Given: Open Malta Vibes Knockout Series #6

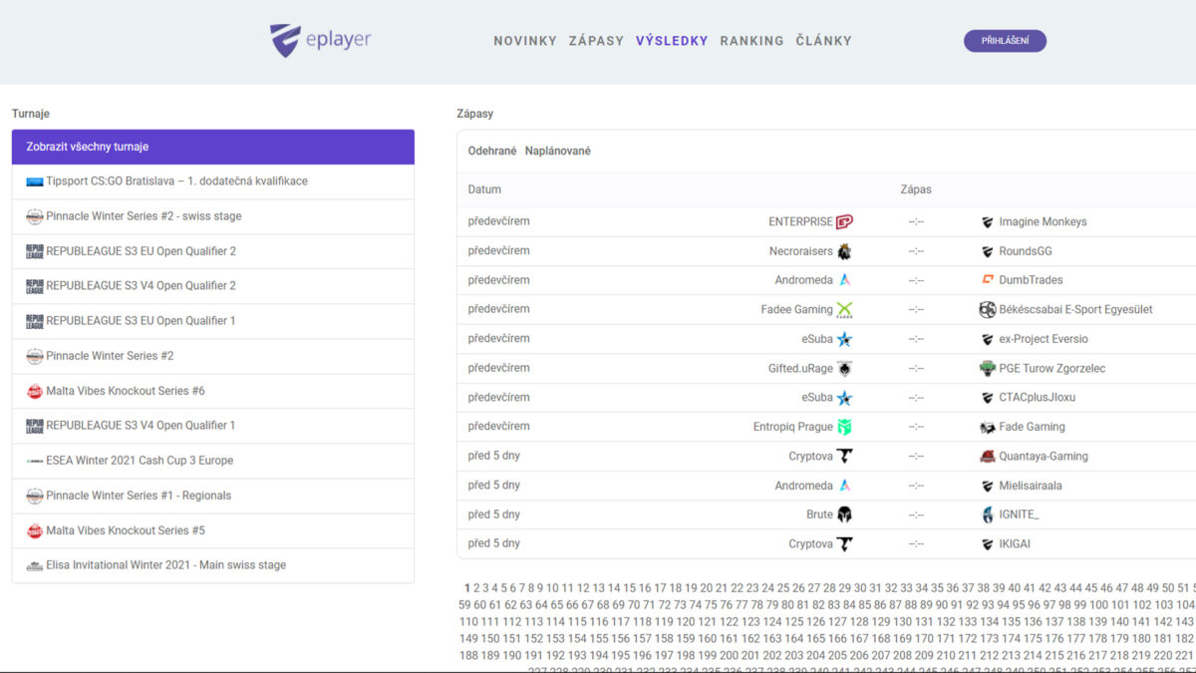Looking at the screenshot, I should 213,391.
